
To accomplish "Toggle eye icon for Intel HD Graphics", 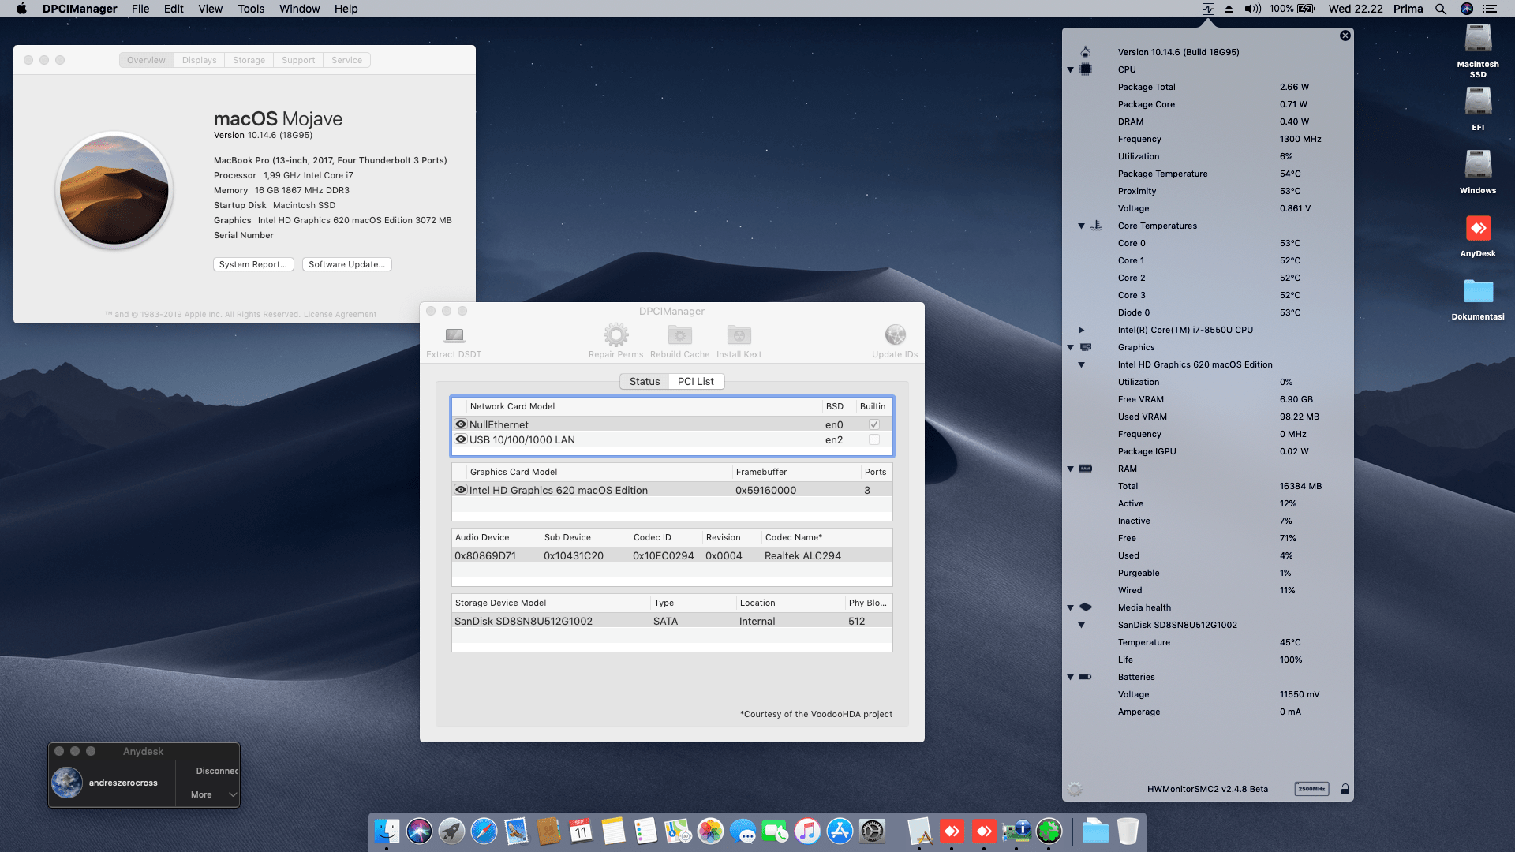I will point(461,490).
